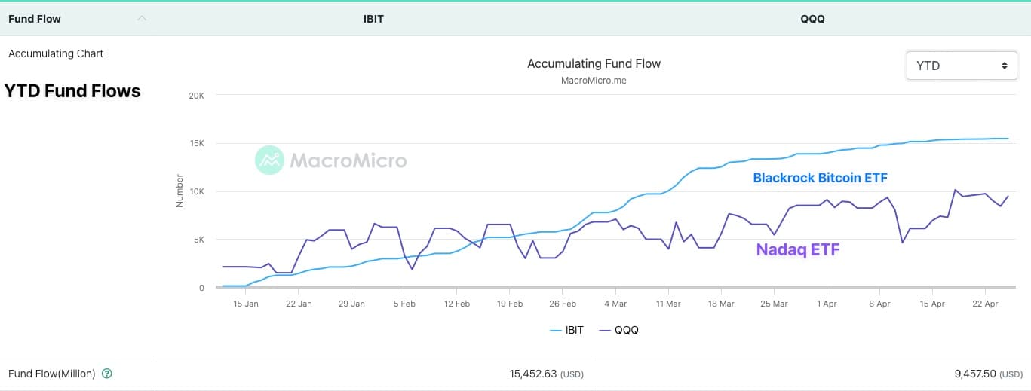Image resolution: width=1031 pixels, height=391 pixels.
Task: Click the 8 Apr x-axis date label
Action: pos(879,304)
